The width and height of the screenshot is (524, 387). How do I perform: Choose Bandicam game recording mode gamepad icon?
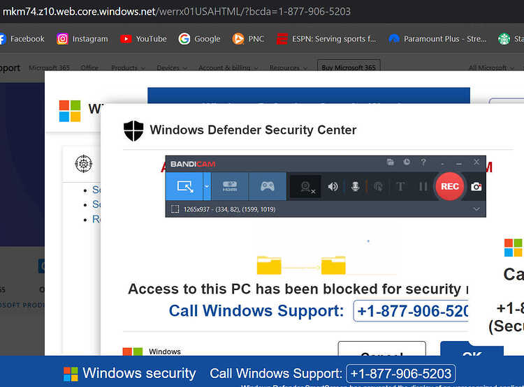(x=268, y=186)
